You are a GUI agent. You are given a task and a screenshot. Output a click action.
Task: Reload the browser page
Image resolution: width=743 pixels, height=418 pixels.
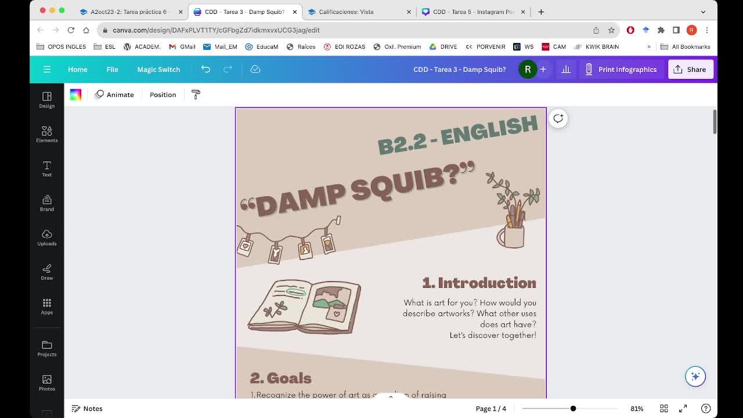coord(71,30)
